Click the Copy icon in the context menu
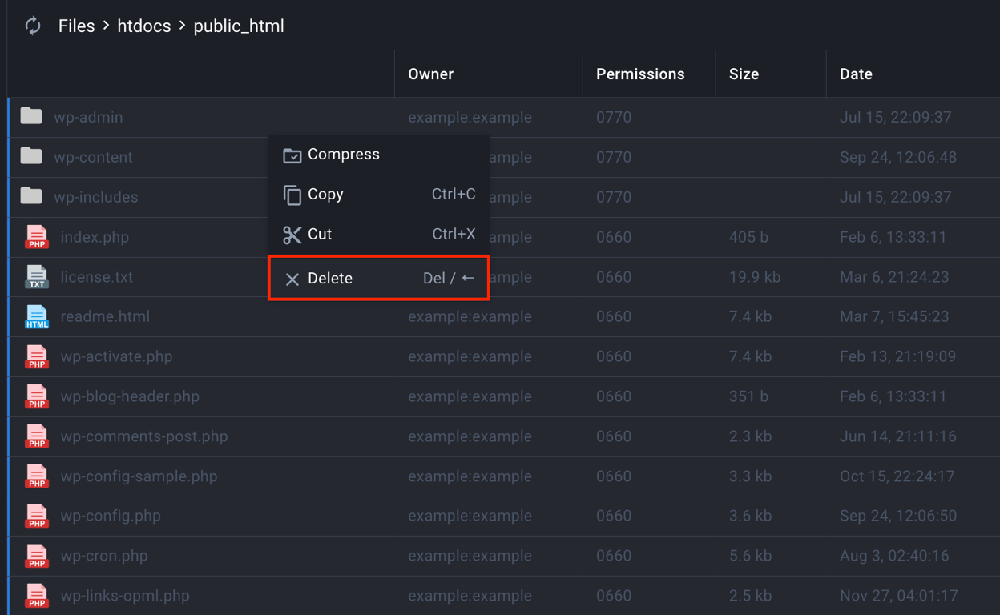Image resolution: width=1000 pixels, height=615 pixels. point(292,195)
